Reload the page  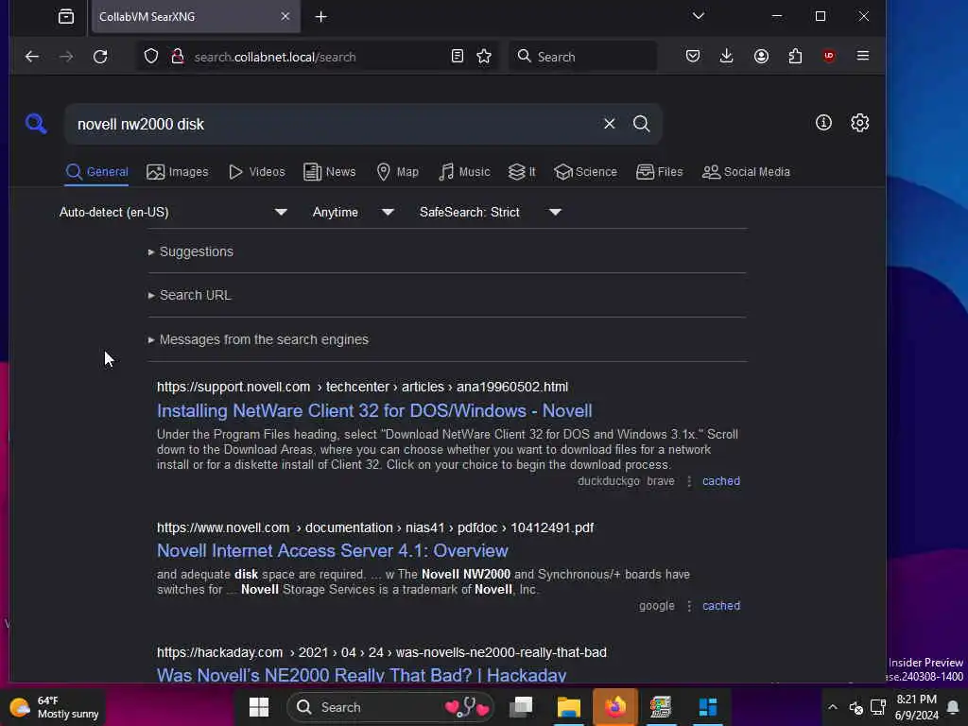100,57
